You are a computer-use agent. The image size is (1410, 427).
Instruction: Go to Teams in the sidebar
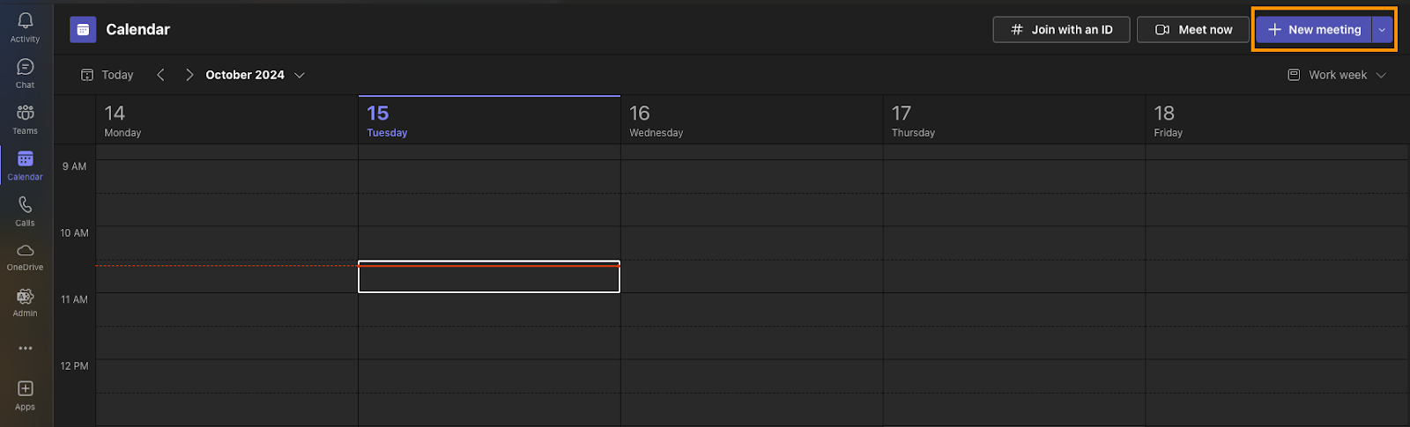tap(25, 118)
